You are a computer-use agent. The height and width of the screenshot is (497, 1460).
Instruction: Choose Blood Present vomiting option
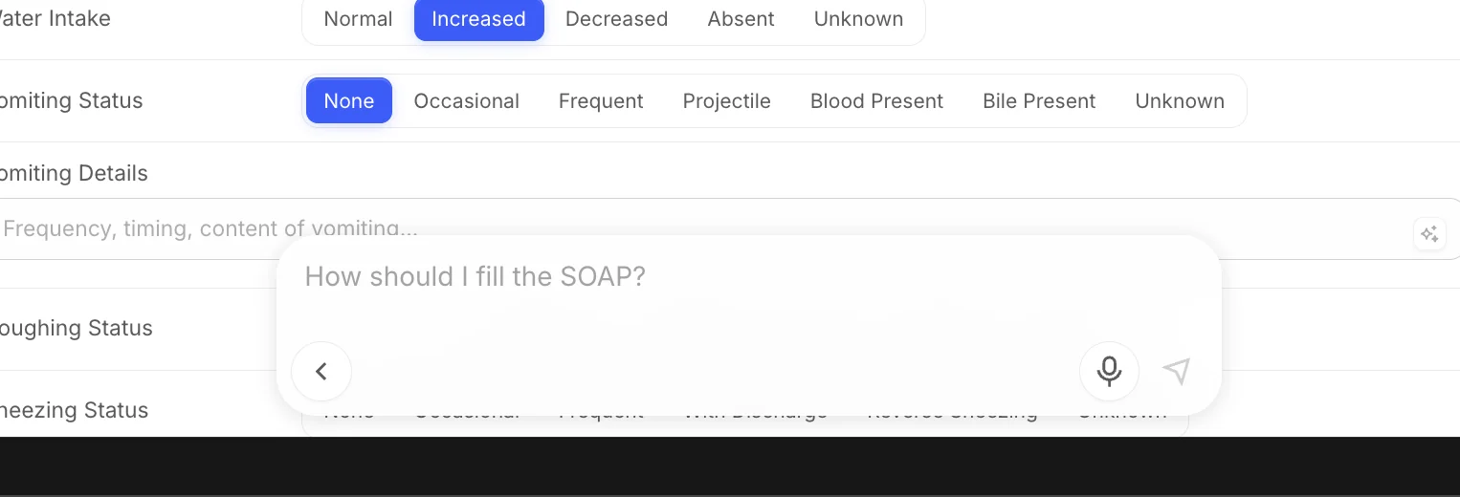click(876, 100)
